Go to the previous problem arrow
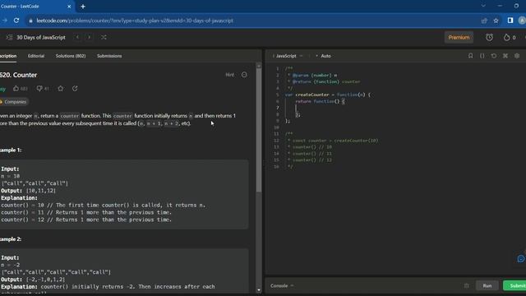 click(77, 37)
